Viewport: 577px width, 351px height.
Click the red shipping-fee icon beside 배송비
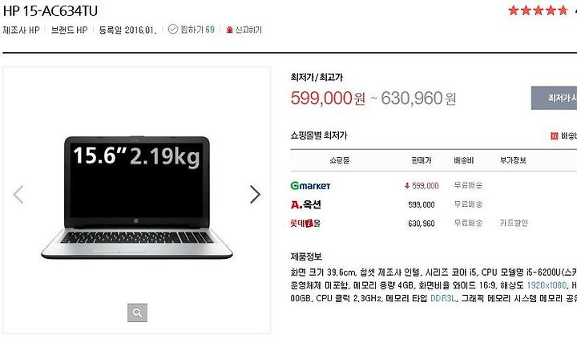555,136
